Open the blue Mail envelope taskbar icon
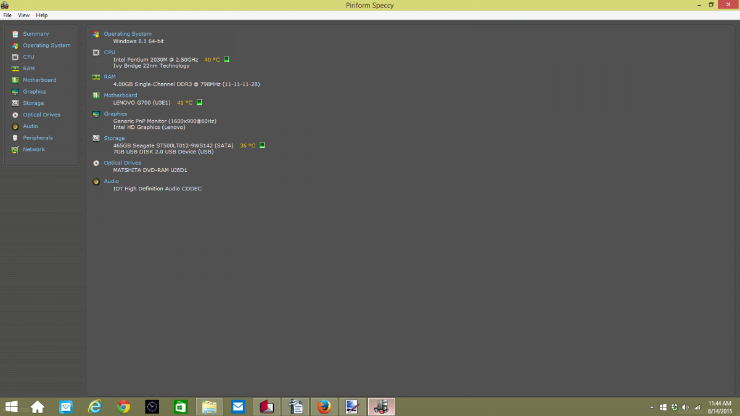740x416 pixels. point(238,407)
